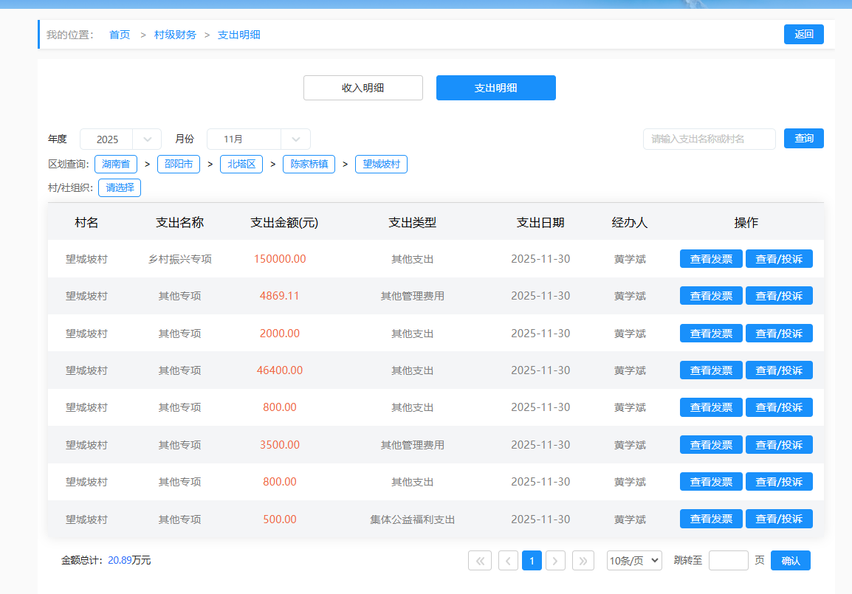852x594 pixels.
Task: Open the 月份 11月 dropdown
Action: (258, 139)
